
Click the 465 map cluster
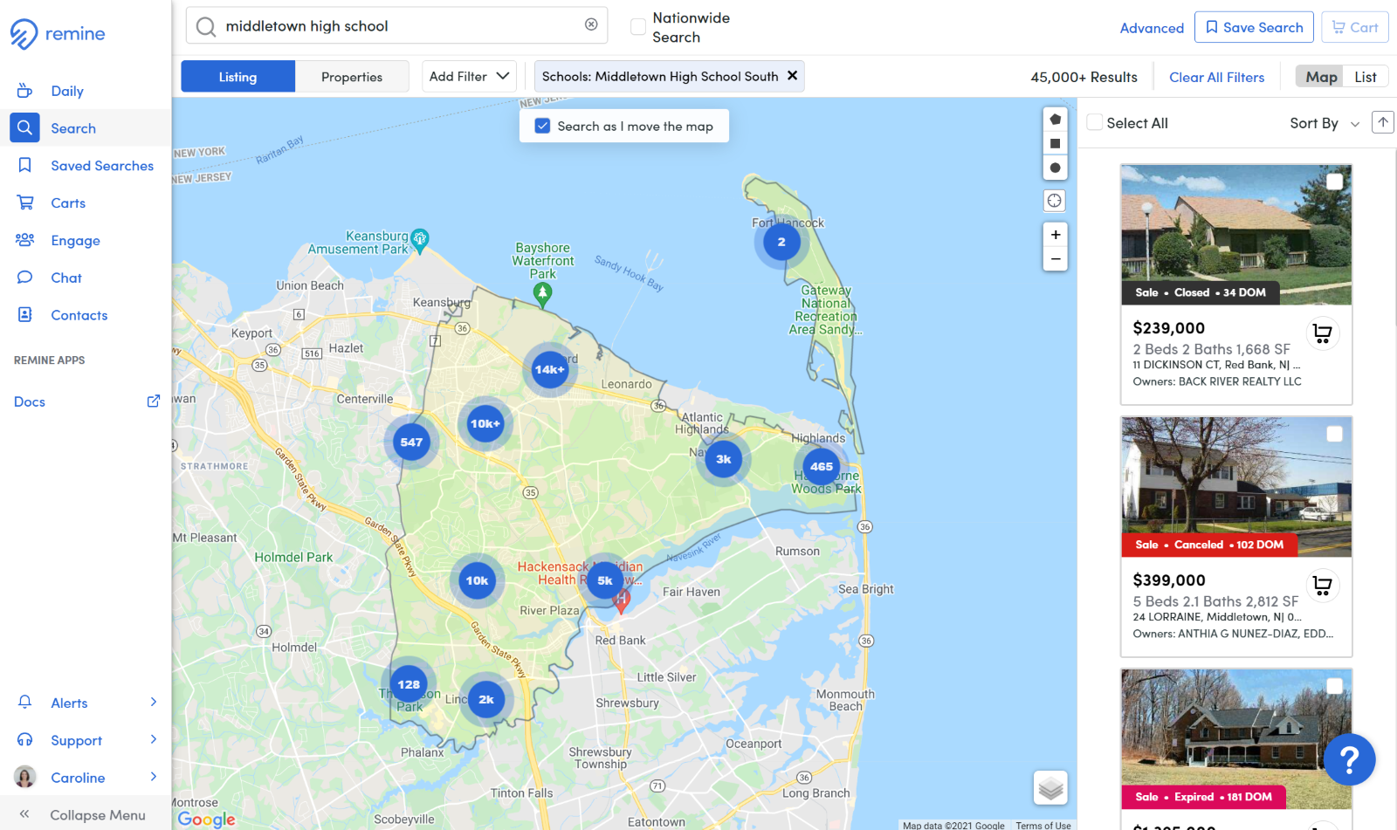(821, 466)
